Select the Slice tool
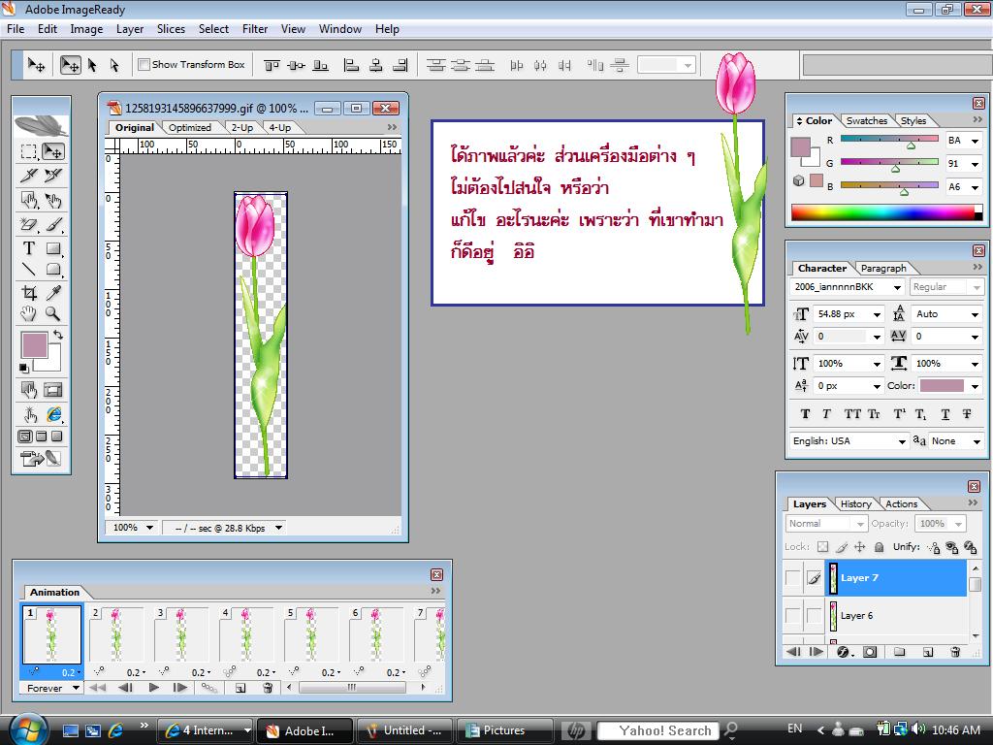 click(28, 176)
